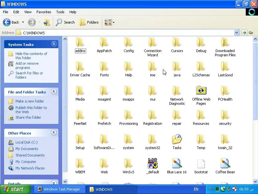Click Publish this folder to the Web

pyautogui.click(x=31, y=110)
